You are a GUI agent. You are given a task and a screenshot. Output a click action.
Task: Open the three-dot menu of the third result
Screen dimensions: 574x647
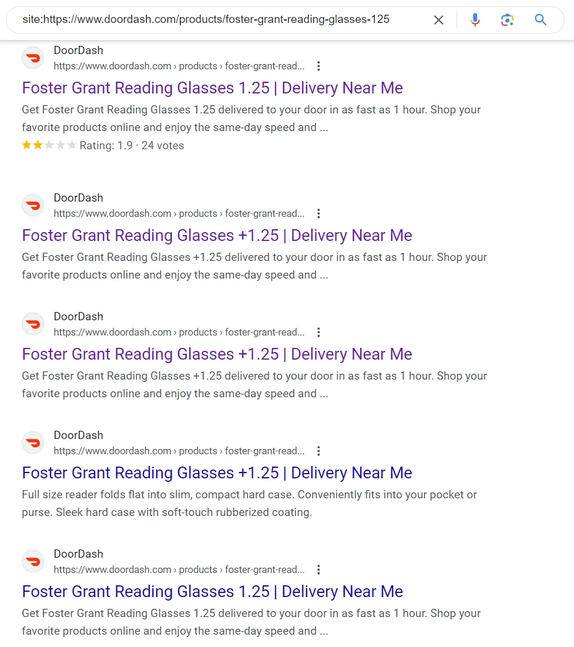(318, 332)
